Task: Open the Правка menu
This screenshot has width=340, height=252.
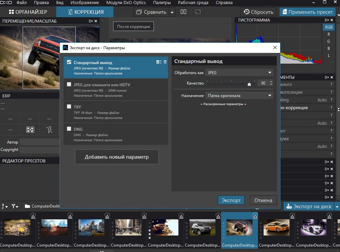Action: point(41,3)
